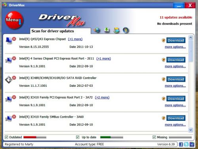Screen dimensions: 198x149
Task: Click the Registered to Marty status text
Action: [x=19, y=144]
